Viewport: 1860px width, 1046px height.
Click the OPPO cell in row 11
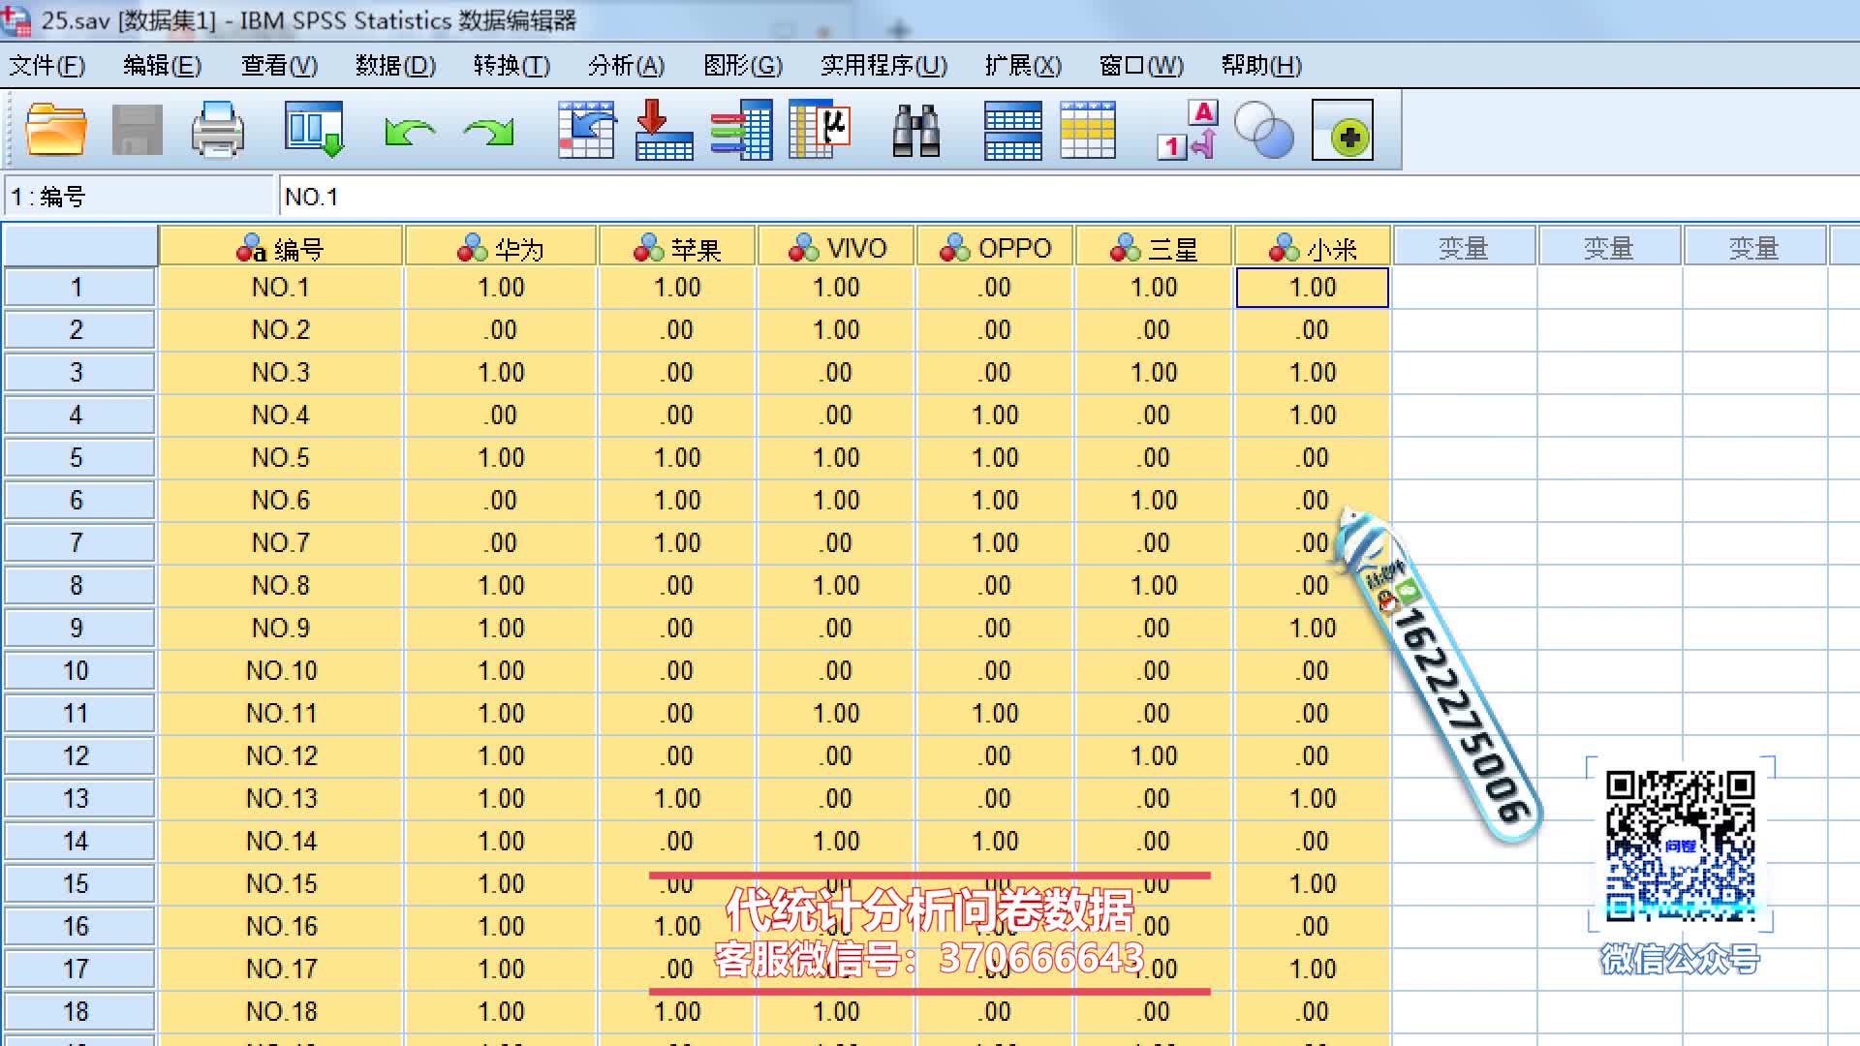pyautogui.click(x=995, y=714)
